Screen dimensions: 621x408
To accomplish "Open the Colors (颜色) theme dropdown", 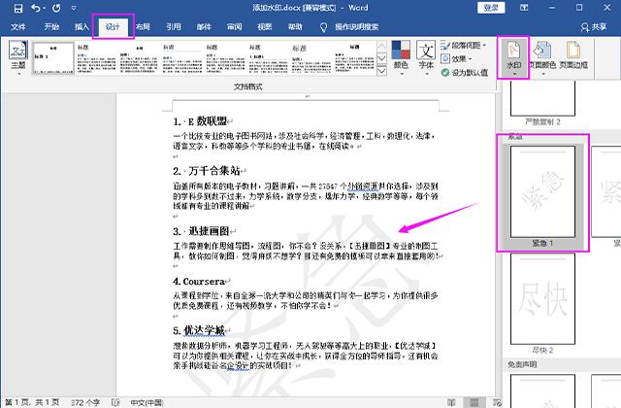I will (x=401, y=58).
